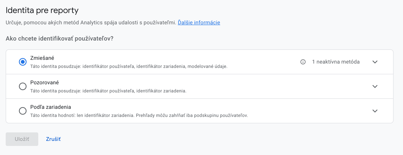Click the subtitle text starting with Určuje
Viewport: 403px width, 155px height.
coord(91,23)
